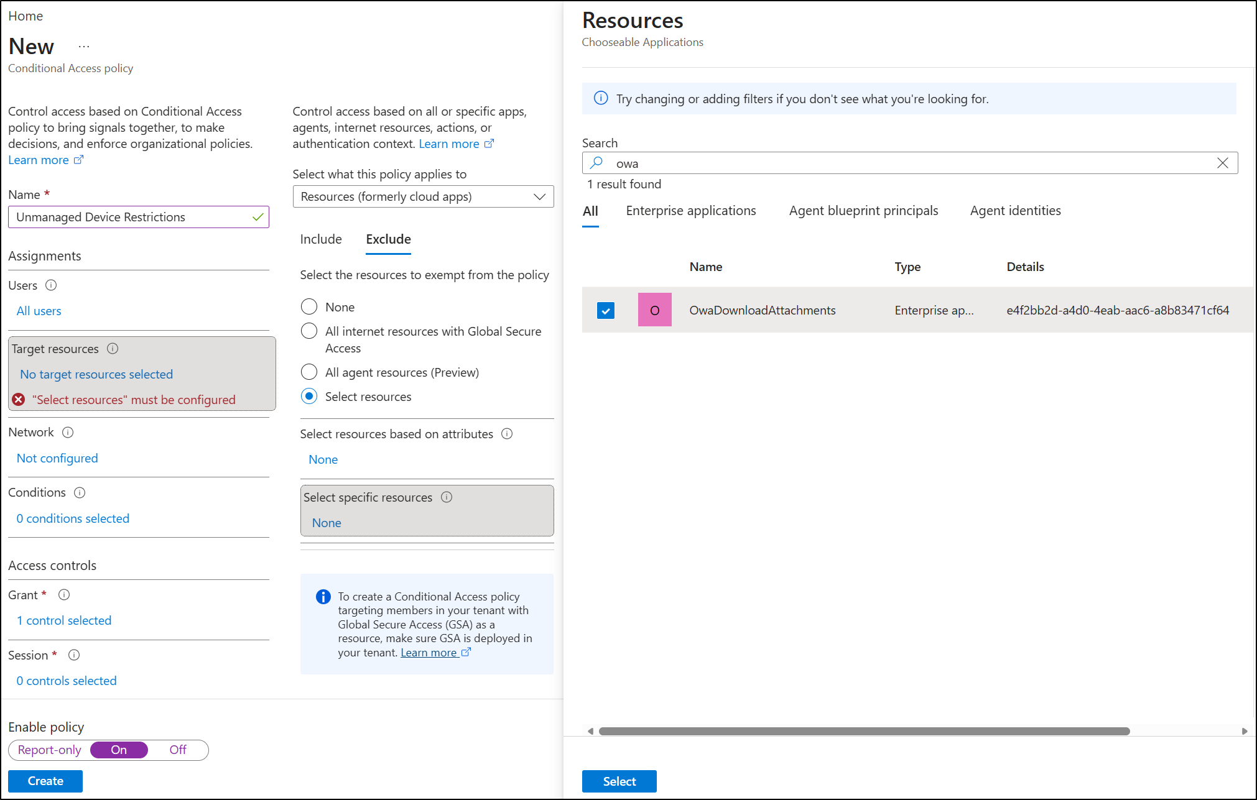Open the All users link
Viewport: 1257px width, 800px height.
(39, 311)
